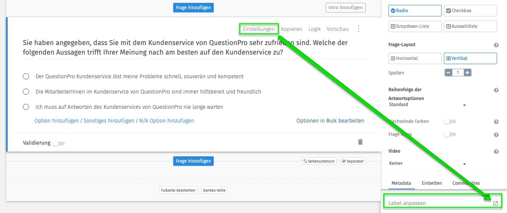Viewport: 507px width, 213px height.
Task: Open Label anpassen external link icon
Action: tap(495, 203)
